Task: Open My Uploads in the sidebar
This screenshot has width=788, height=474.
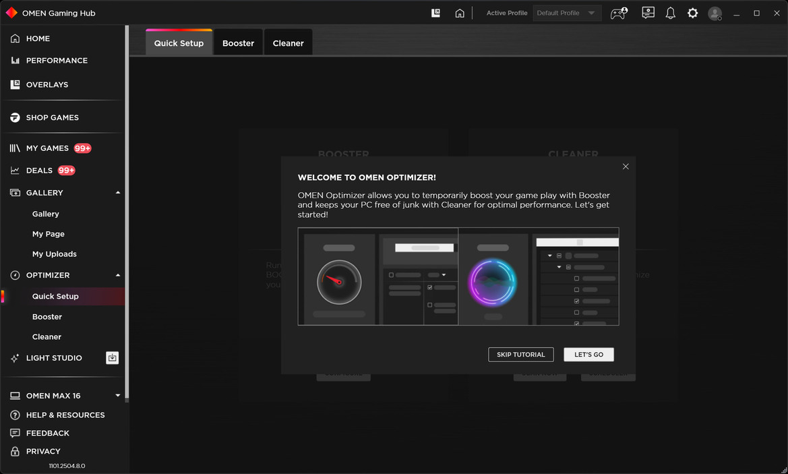Action: tap(55, 254)
